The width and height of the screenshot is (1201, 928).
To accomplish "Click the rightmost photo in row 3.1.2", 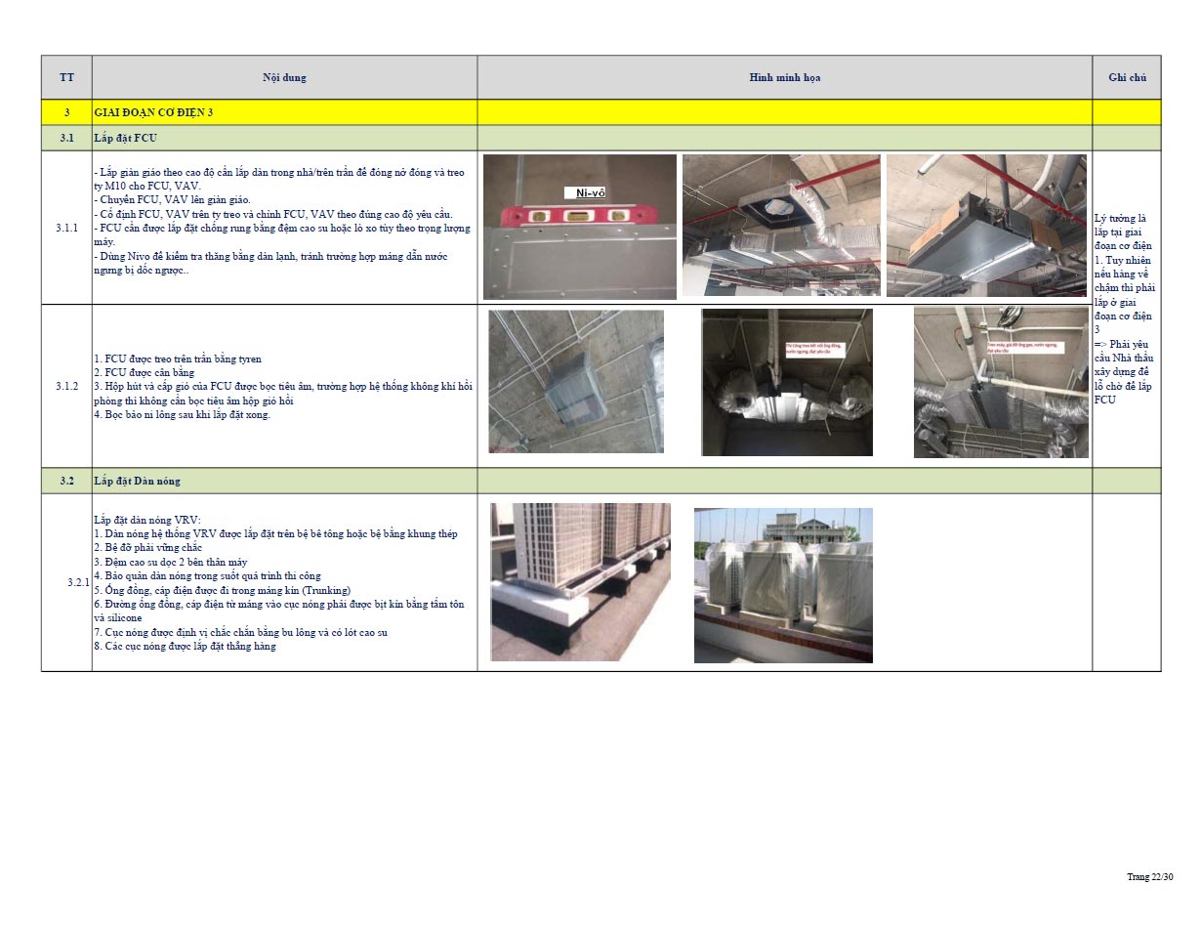I will click(1001, 382).
